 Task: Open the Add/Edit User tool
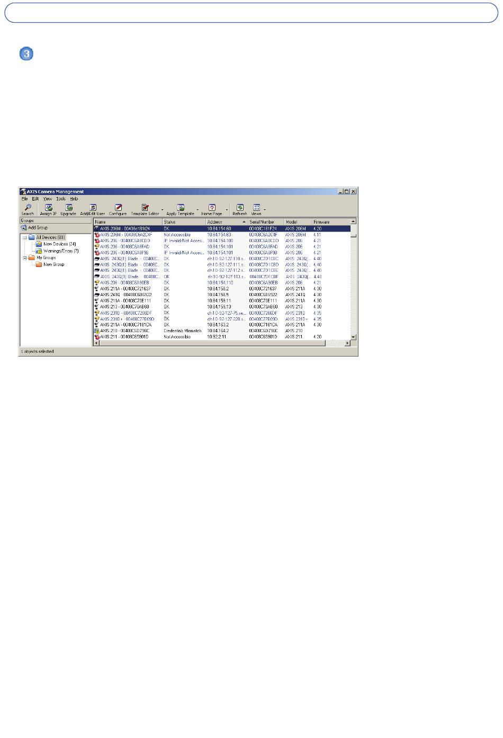pos(93,210)
